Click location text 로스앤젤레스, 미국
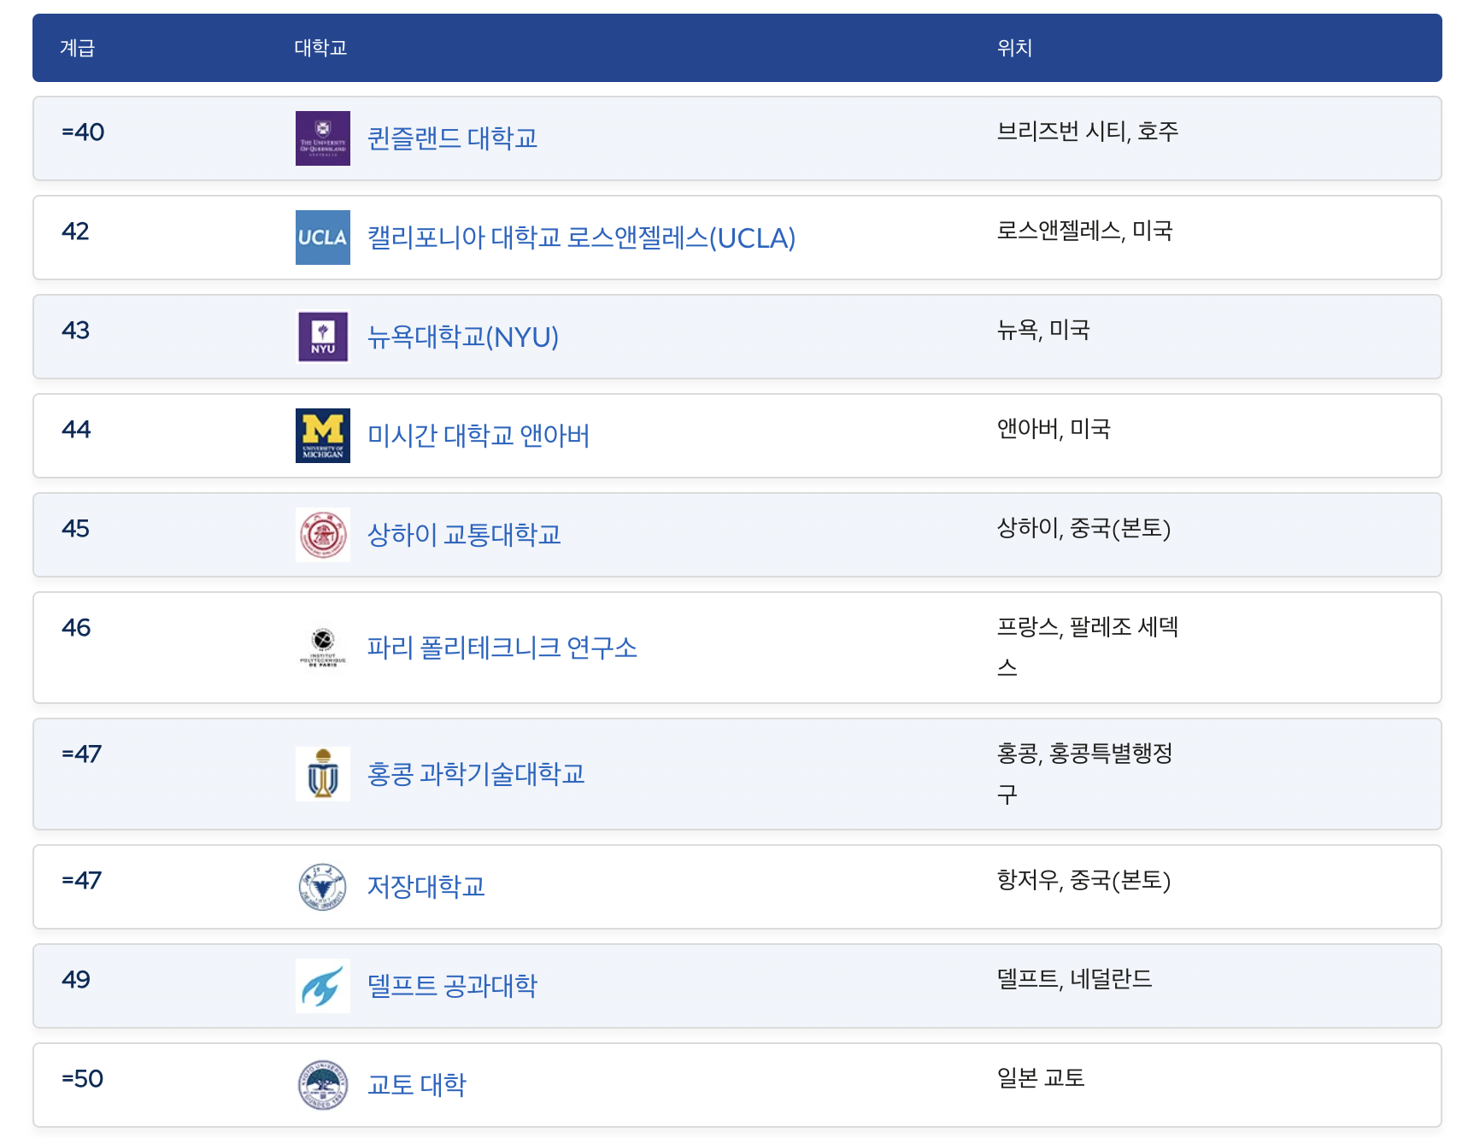Viewport: 1468px width, 1138px height. [x=1084, y=231]
